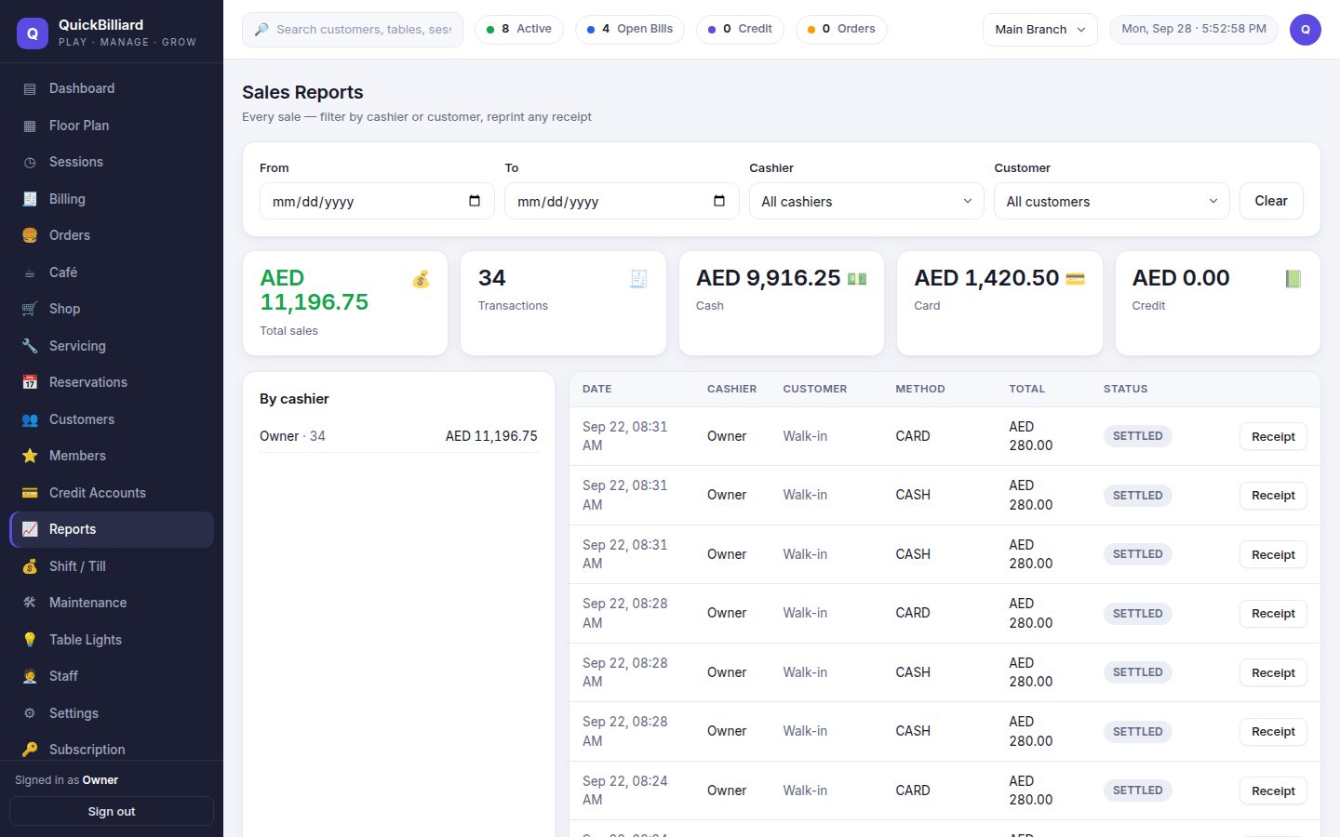Click the STATUS column header
The width and height of the screenshot is (1340, 837).
pos(1126,390)
